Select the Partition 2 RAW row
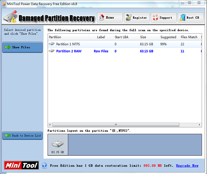207x174 pixels. click(x=125, y=51)
